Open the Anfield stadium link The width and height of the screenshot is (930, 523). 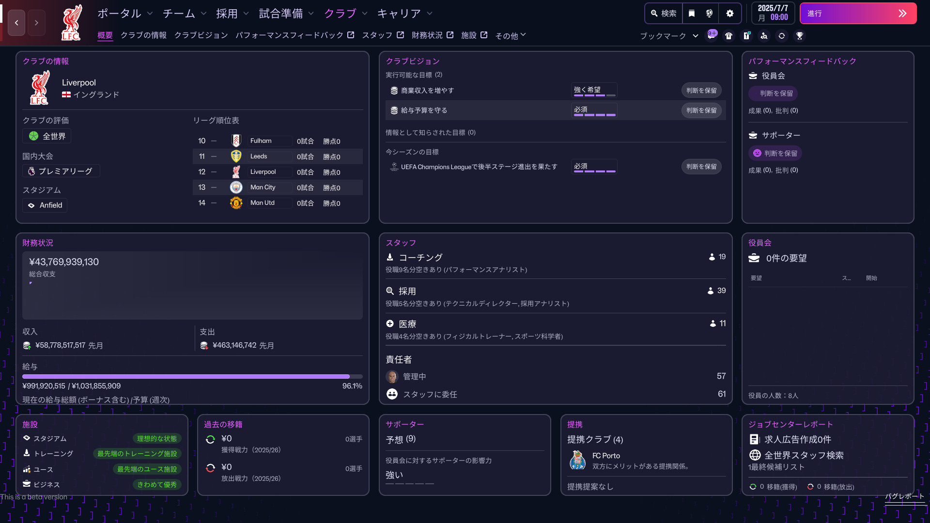[45, 205]
